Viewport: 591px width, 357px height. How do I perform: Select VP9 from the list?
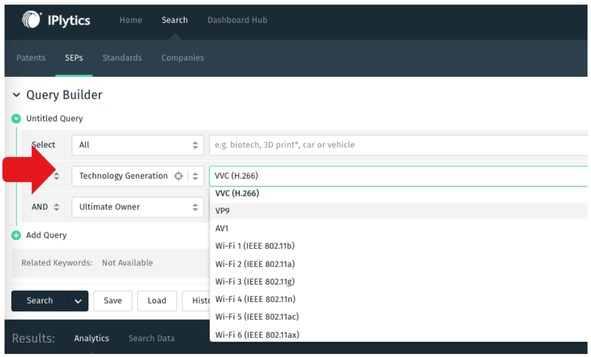click(398, 211)
